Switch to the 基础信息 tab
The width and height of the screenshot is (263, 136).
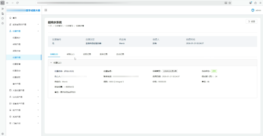(x=54, y=54)
